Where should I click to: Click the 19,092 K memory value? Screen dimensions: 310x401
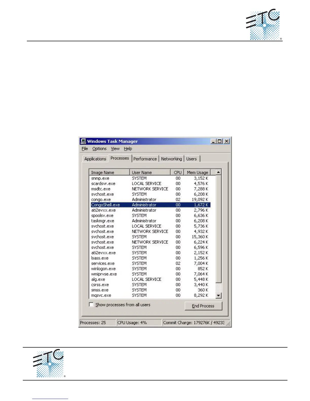200,199
